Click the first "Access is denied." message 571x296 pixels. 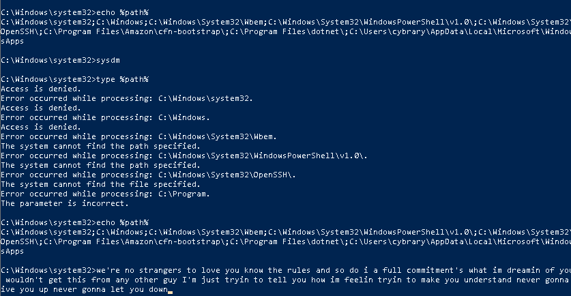click(x=41, y=89)
